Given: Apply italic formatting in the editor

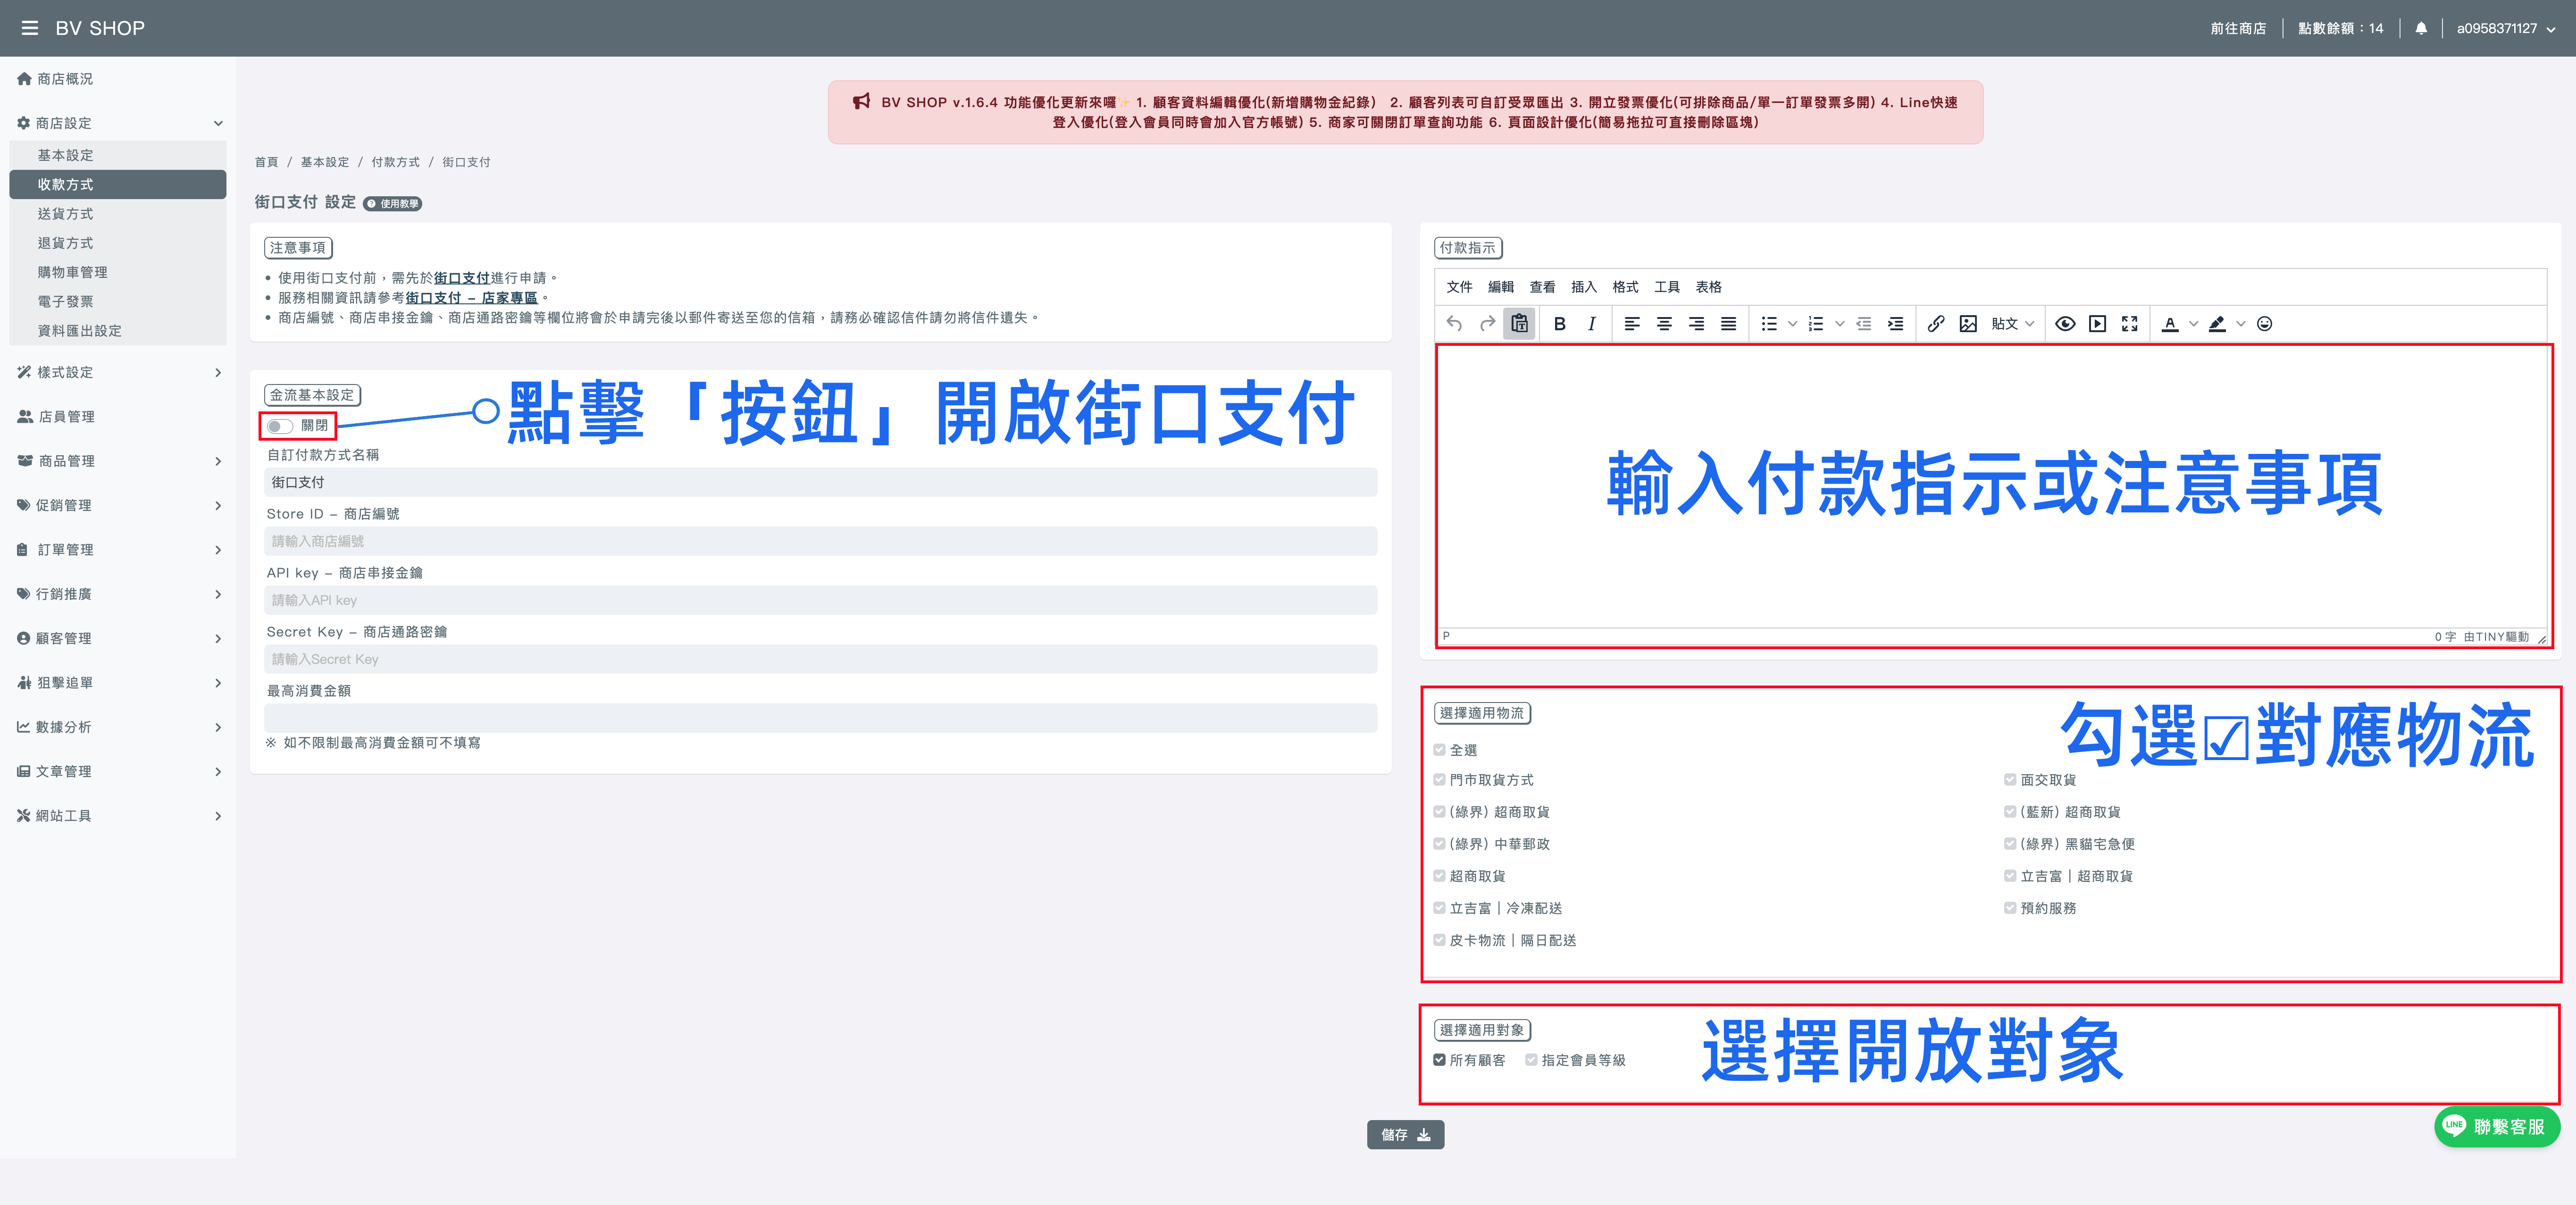Looking at the screenshot, I should pos(1591,324).
